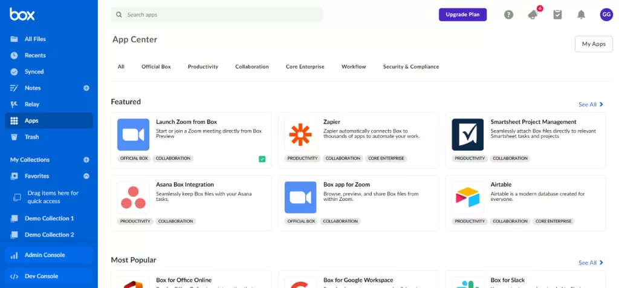619x288 pixels.
Task: Select the Synced checkmark icon
Action: point(15,72)
